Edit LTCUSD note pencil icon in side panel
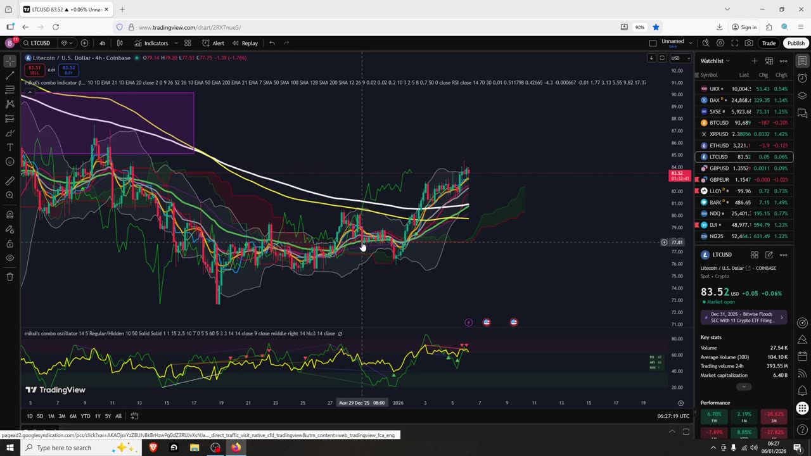Screen dimensions: 811x456 769,255
